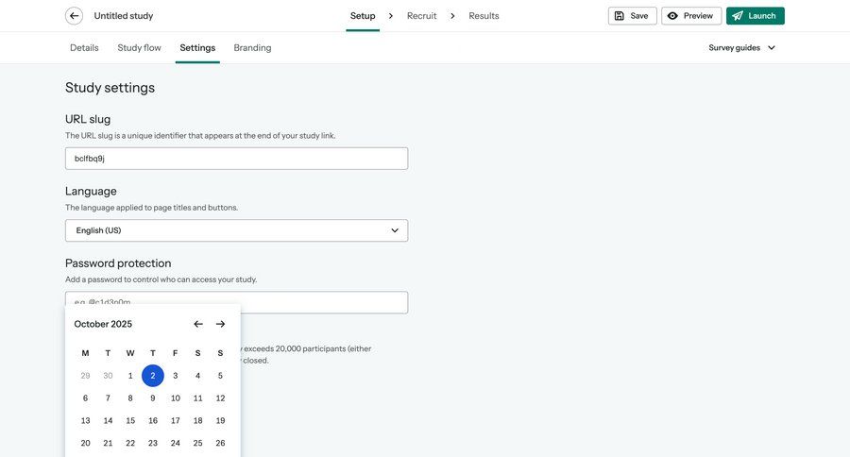Open the Branding tab

(x=252, y=47)
